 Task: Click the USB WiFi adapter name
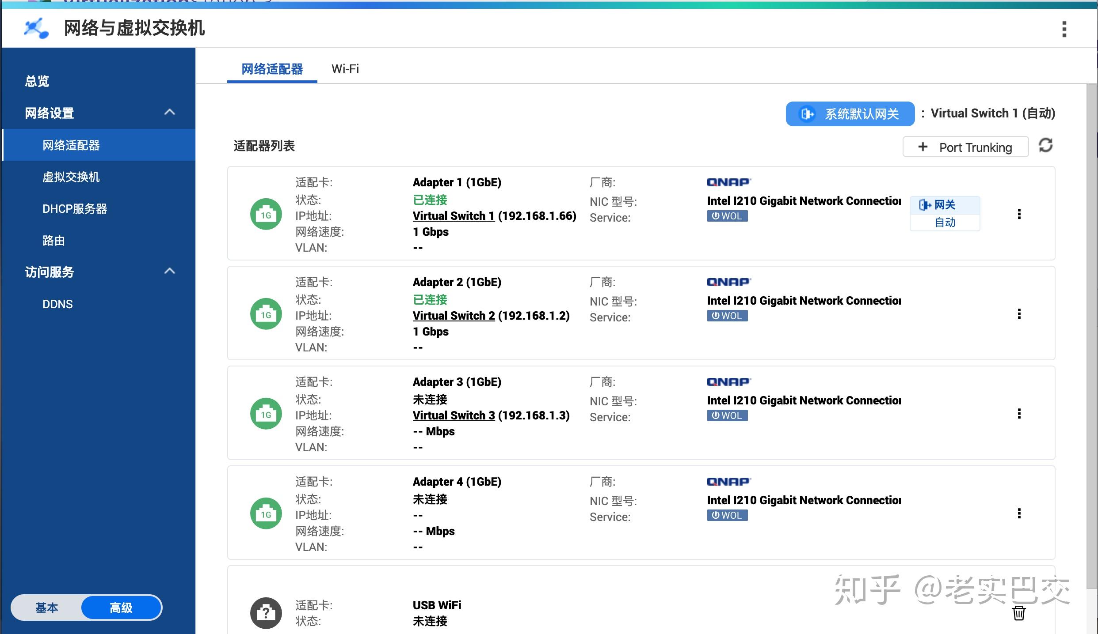click(437, 605)
